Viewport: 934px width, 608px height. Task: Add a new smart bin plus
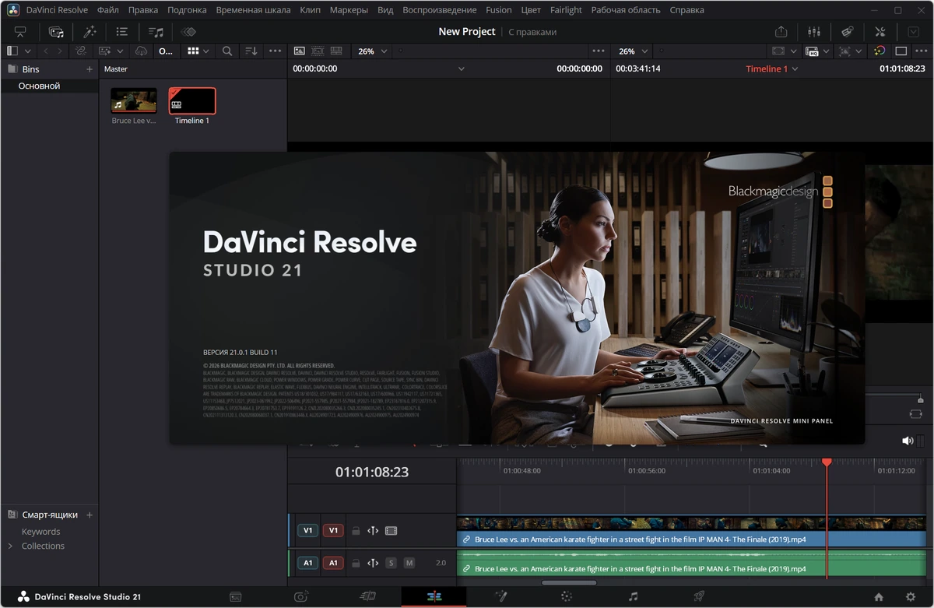90,515
